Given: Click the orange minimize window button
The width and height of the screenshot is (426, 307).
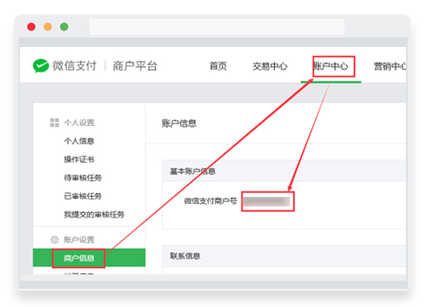Looking at the screenshot, I should point(48,27).
